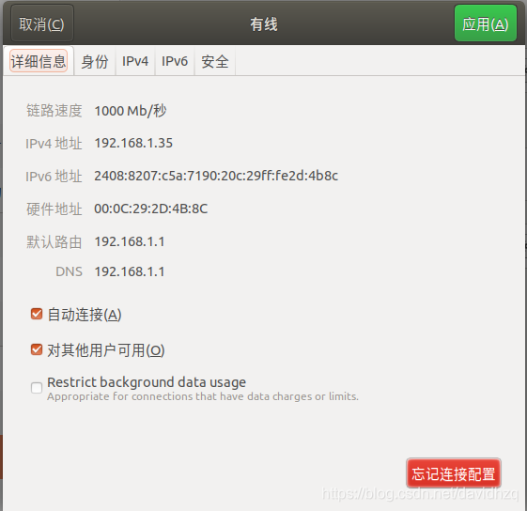Click the hardware address 00:0C:29:2D:4B:8C
The width and height of the screenshot is (527, 511).
151,209
